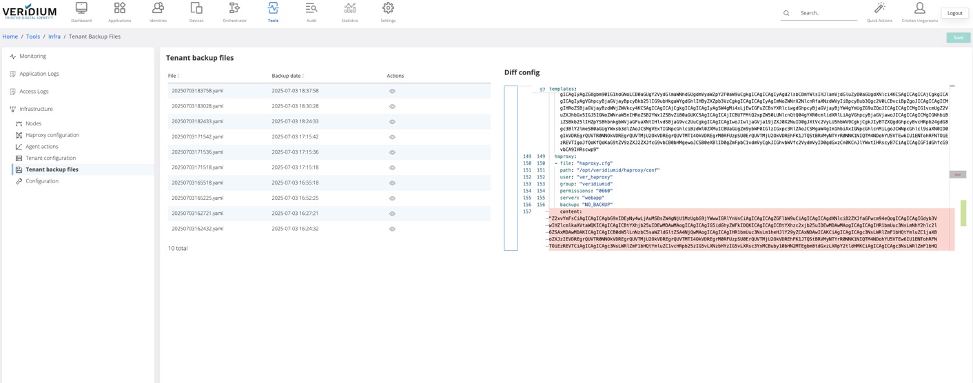Click the diff overview scrollbar slider
Screen dimensions: 973x383
[x=957, y=175]
